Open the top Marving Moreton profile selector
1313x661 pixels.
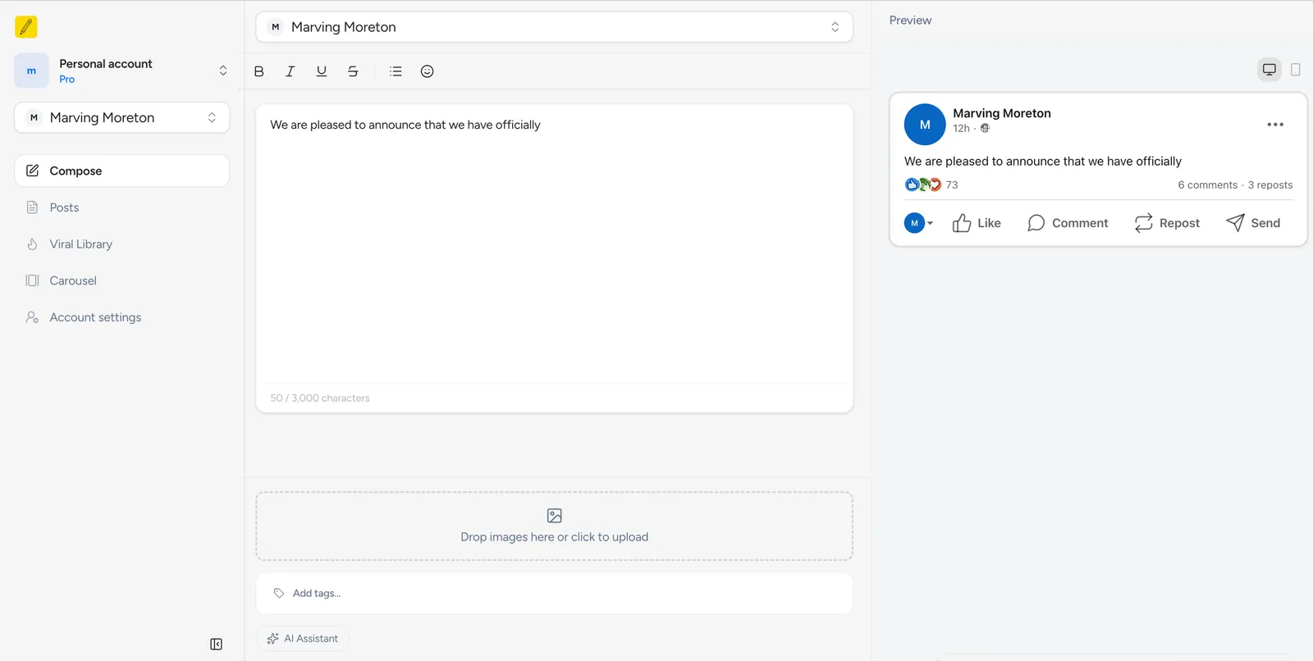(554, 27)
